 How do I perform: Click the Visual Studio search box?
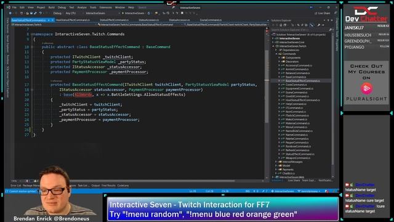tap(156, 7)
